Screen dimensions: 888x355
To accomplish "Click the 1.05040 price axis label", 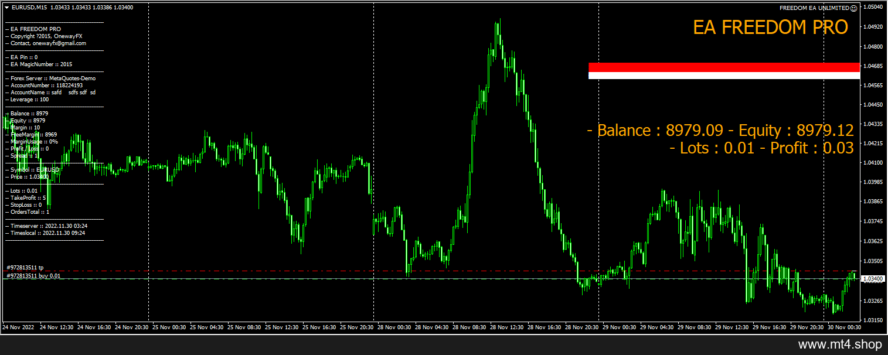I will point(873,8).
